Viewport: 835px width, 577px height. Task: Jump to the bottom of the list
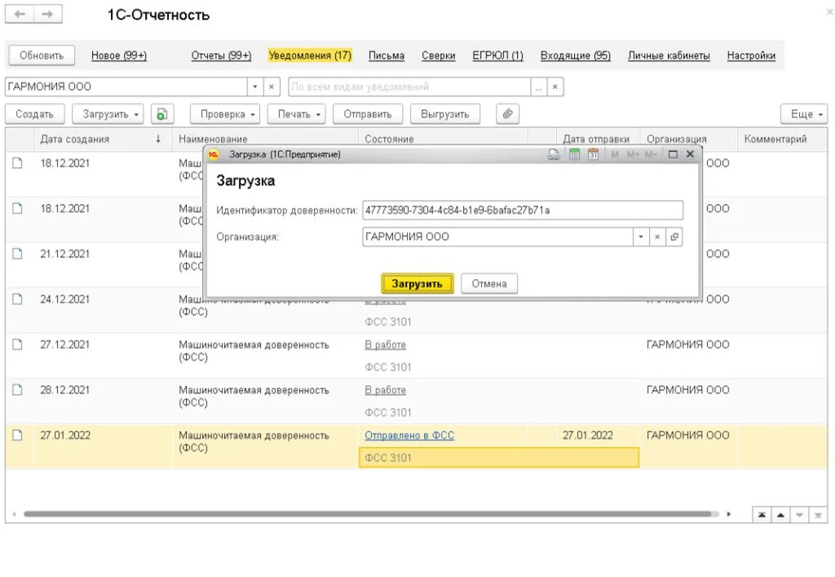tap(818, 515)
